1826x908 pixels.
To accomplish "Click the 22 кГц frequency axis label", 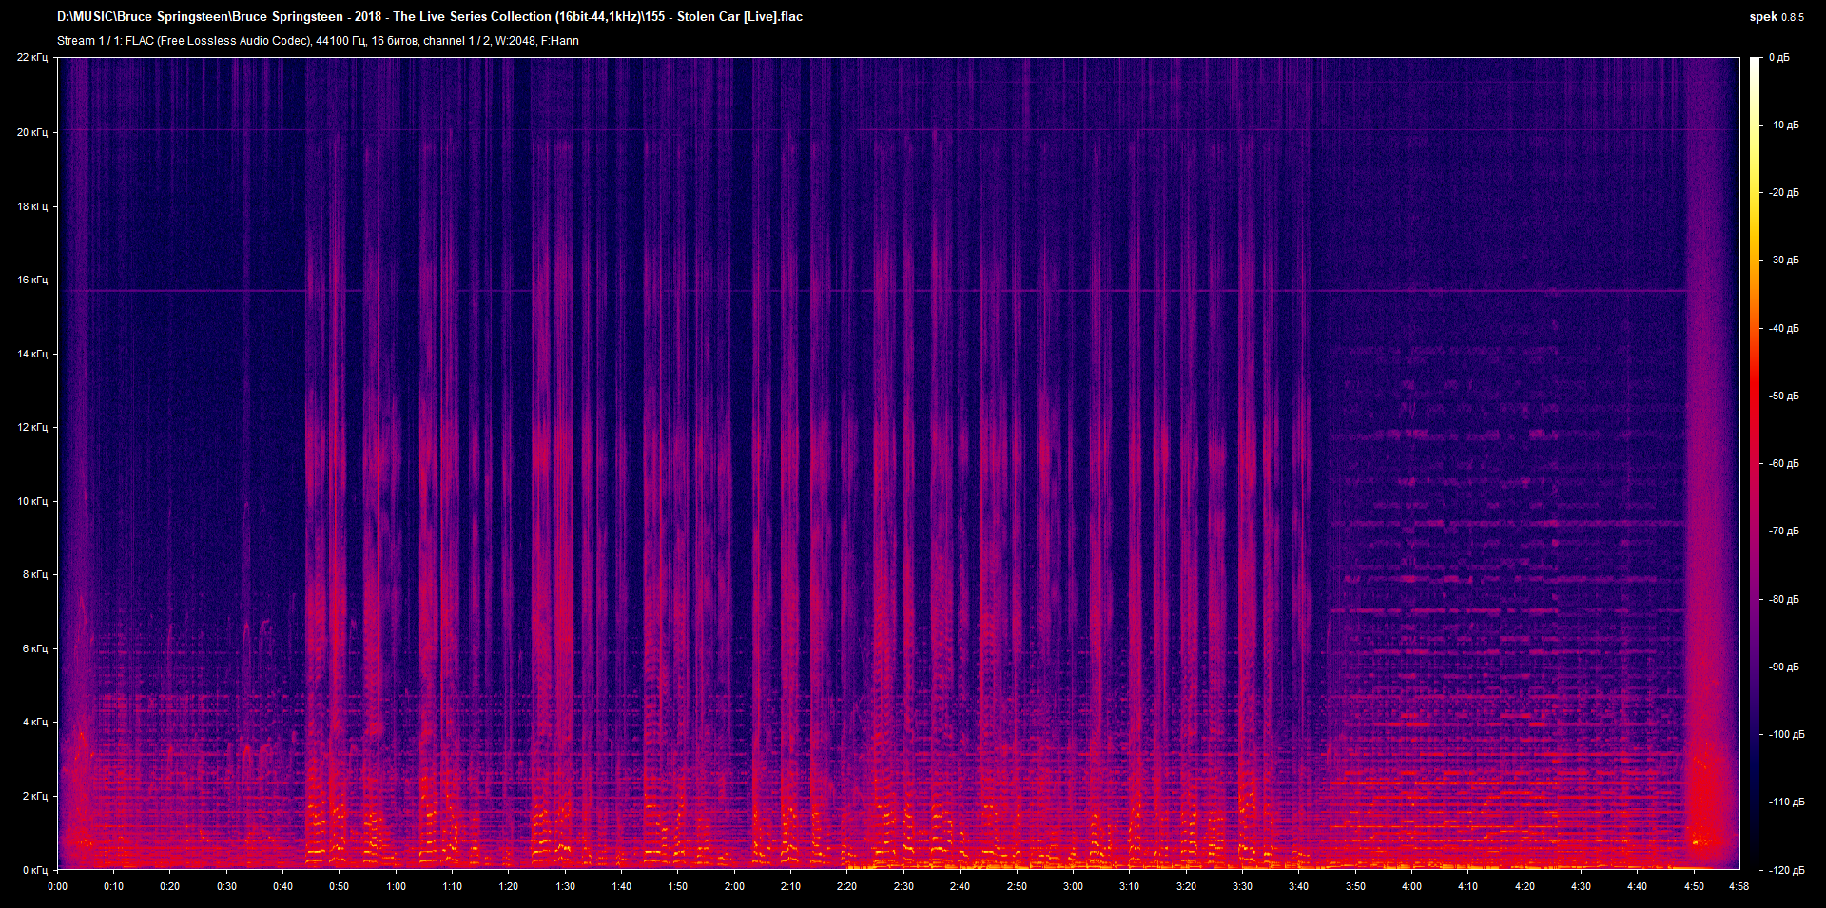I will click(31, 58).
